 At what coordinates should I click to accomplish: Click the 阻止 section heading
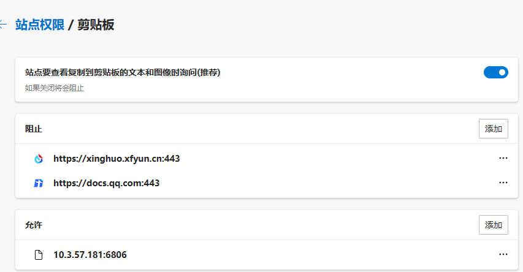(34, 129)
